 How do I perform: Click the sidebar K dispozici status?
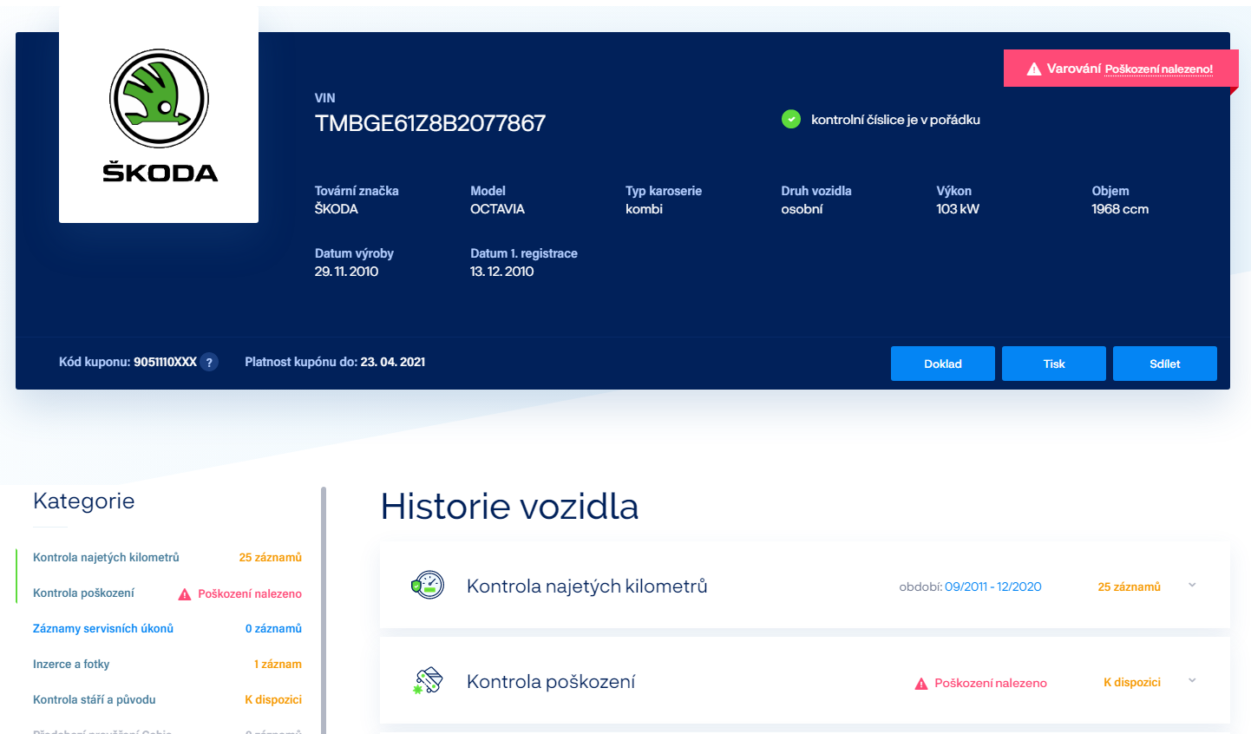point(273,699)
